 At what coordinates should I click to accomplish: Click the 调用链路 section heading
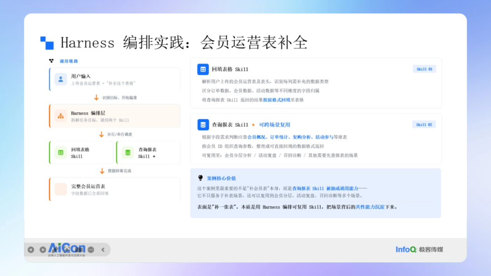coord(69,61)
